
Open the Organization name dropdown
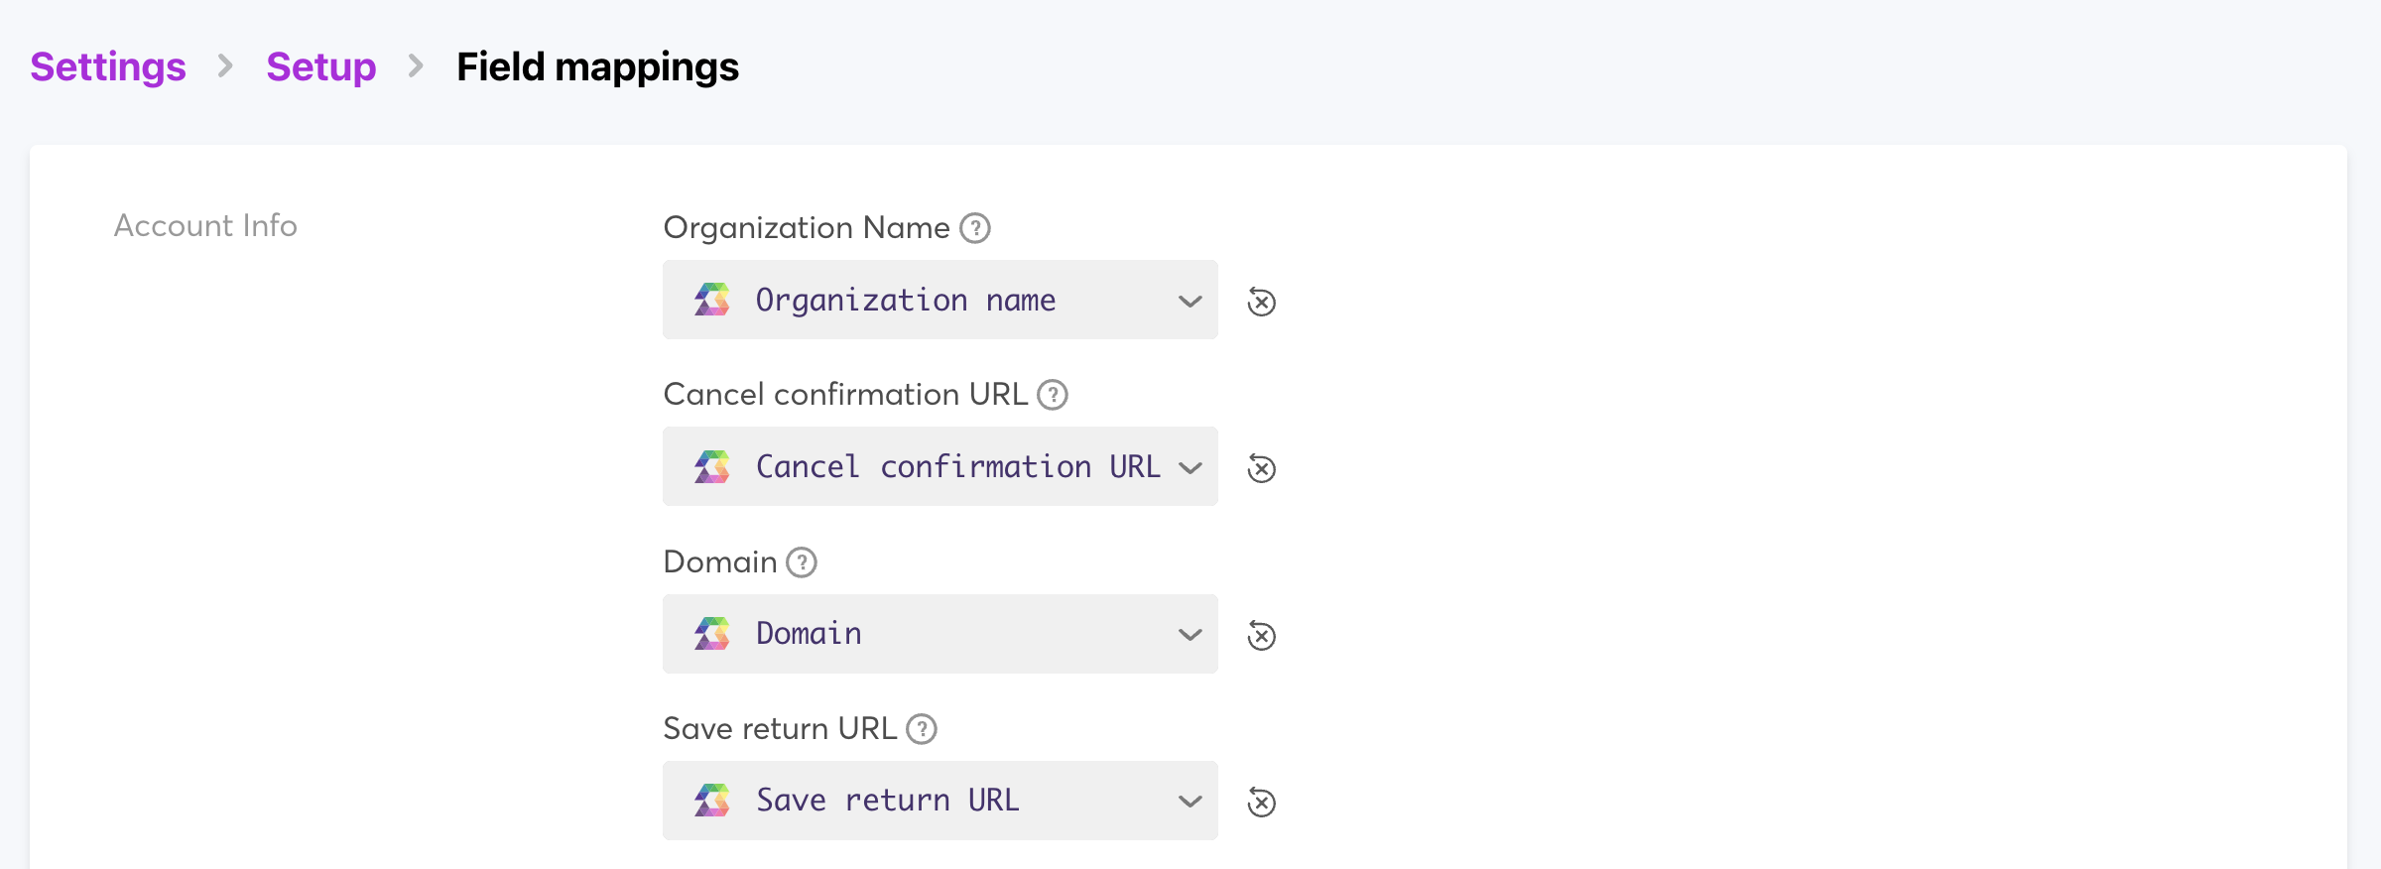coord(939,300)
